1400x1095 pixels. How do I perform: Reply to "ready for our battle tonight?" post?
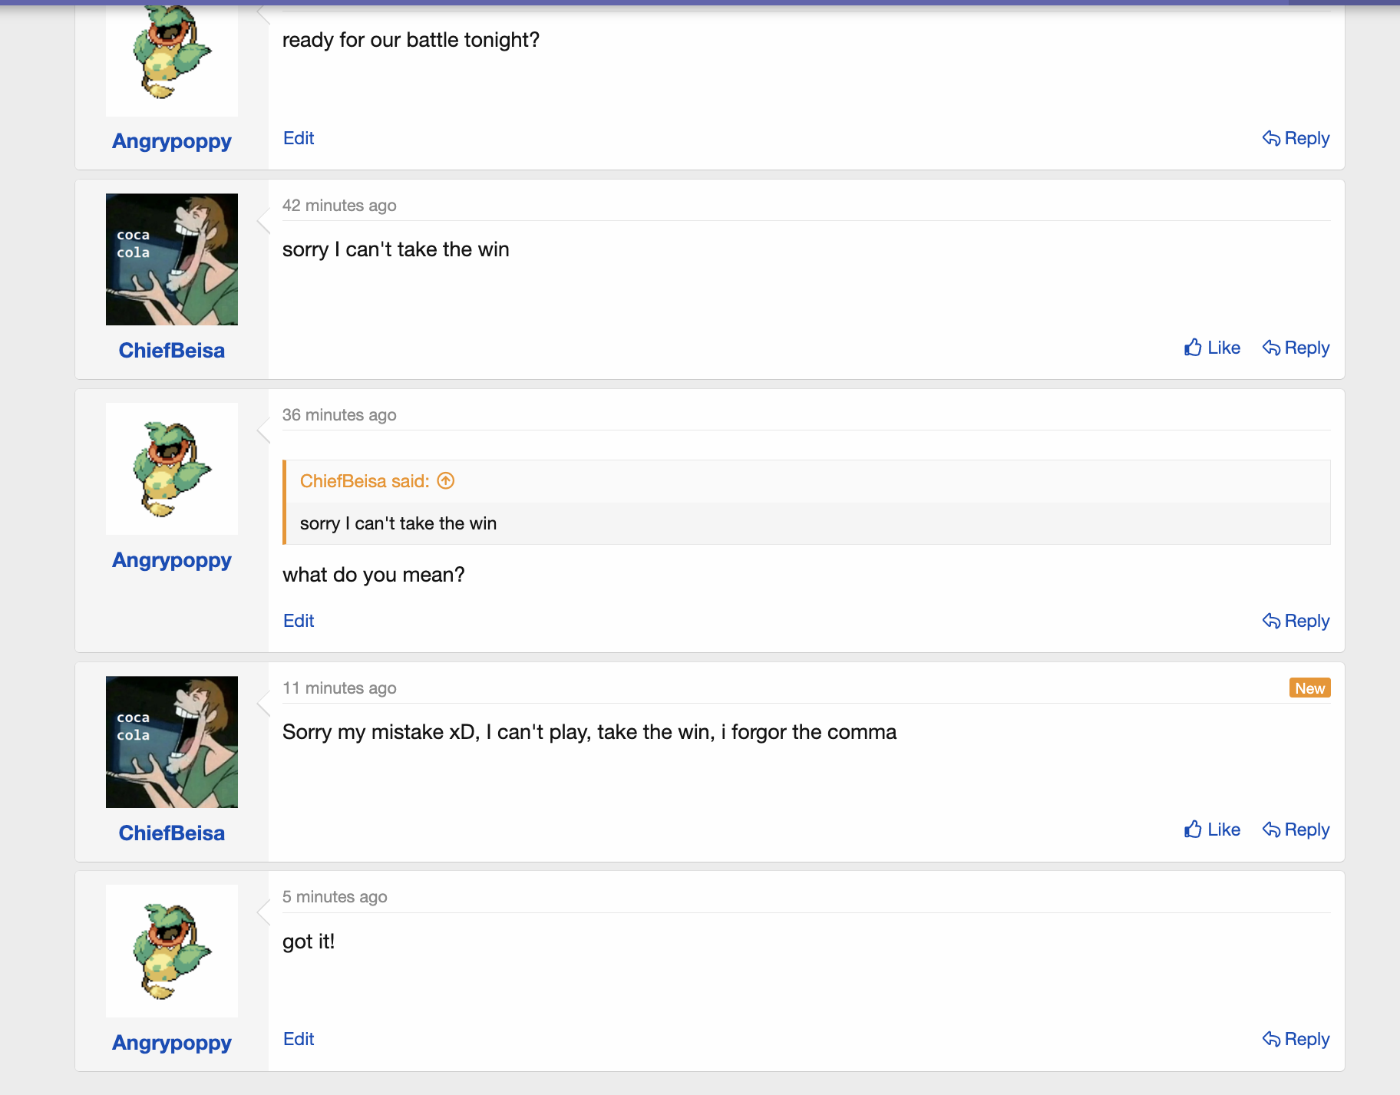coord(1296,138)
